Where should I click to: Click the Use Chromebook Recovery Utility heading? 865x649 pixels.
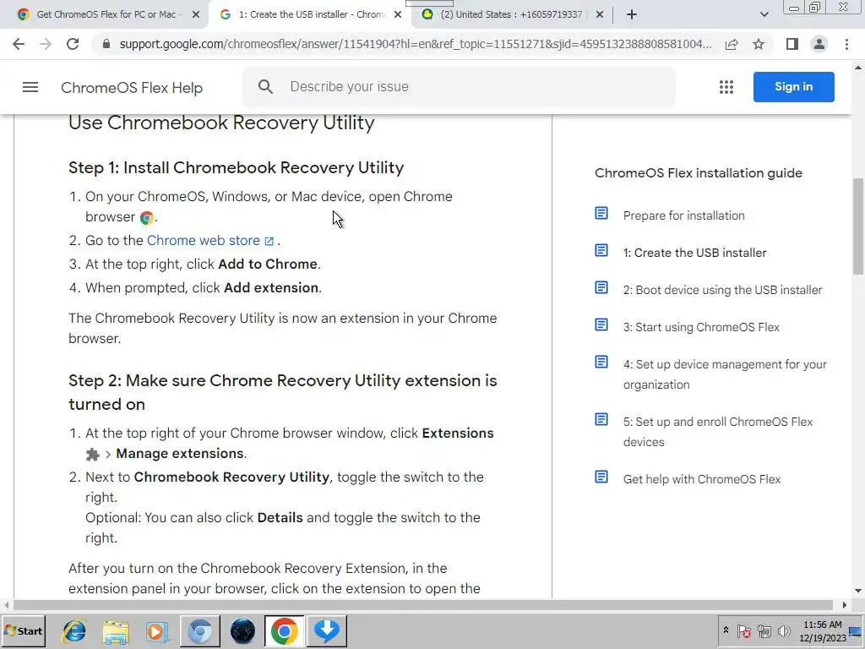[x=221, y=123]
